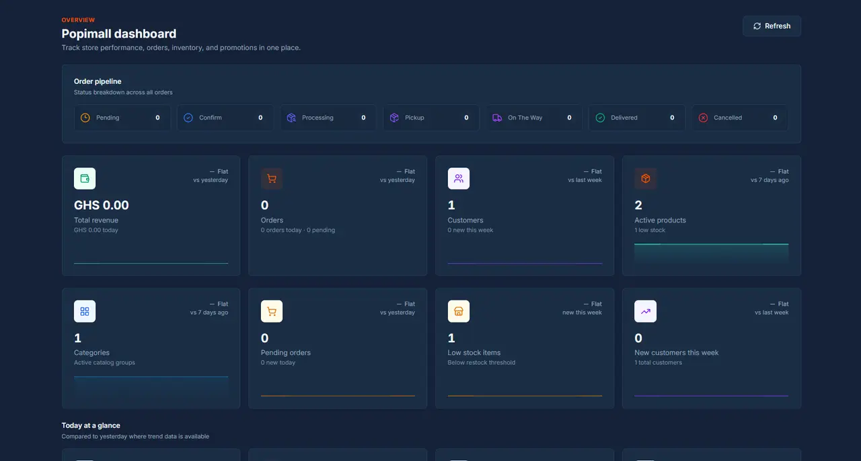Click 'Active catalog groups' text
Viewport: 861px width, 461px height.
coord(104,362)
